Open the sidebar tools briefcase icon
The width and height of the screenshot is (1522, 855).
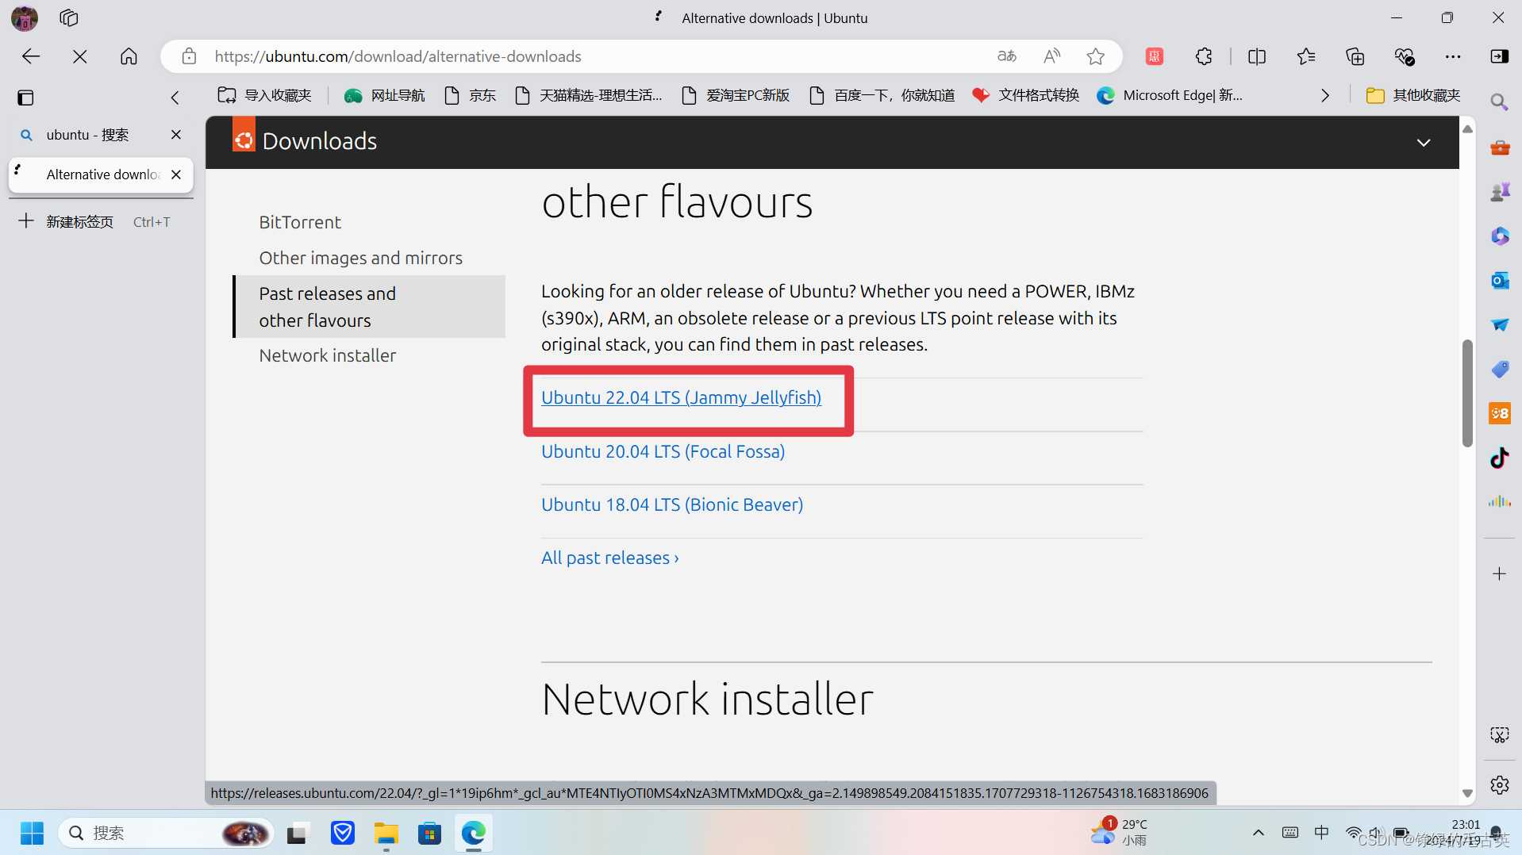(1500, 148)
